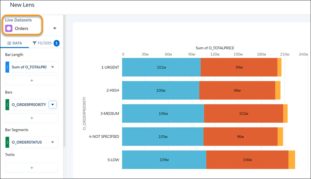This screenshot has height=179, width=311.
Task: Open the O_ORDERSTATUS dropdown arrow
Action: click(x=52, y=142)
